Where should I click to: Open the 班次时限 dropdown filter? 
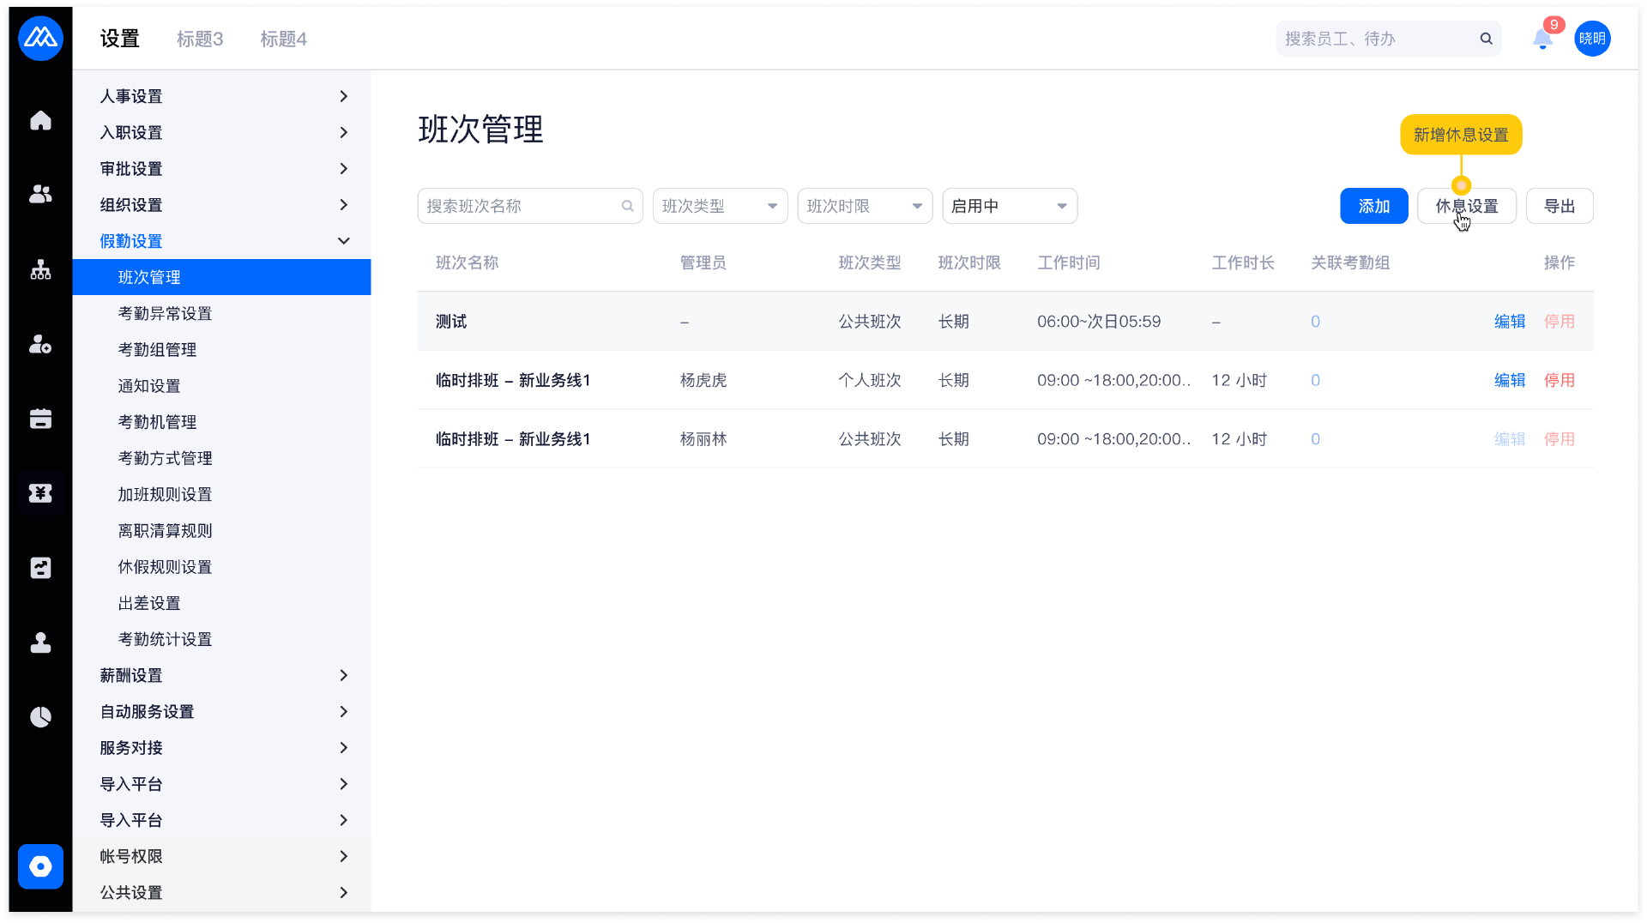click(x=865, y=207)
